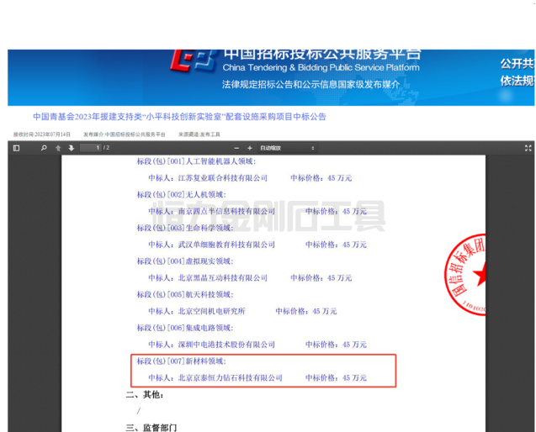
Task: Select heading 标段(包)[003]生命科学领域
Action: coord(185,228)
